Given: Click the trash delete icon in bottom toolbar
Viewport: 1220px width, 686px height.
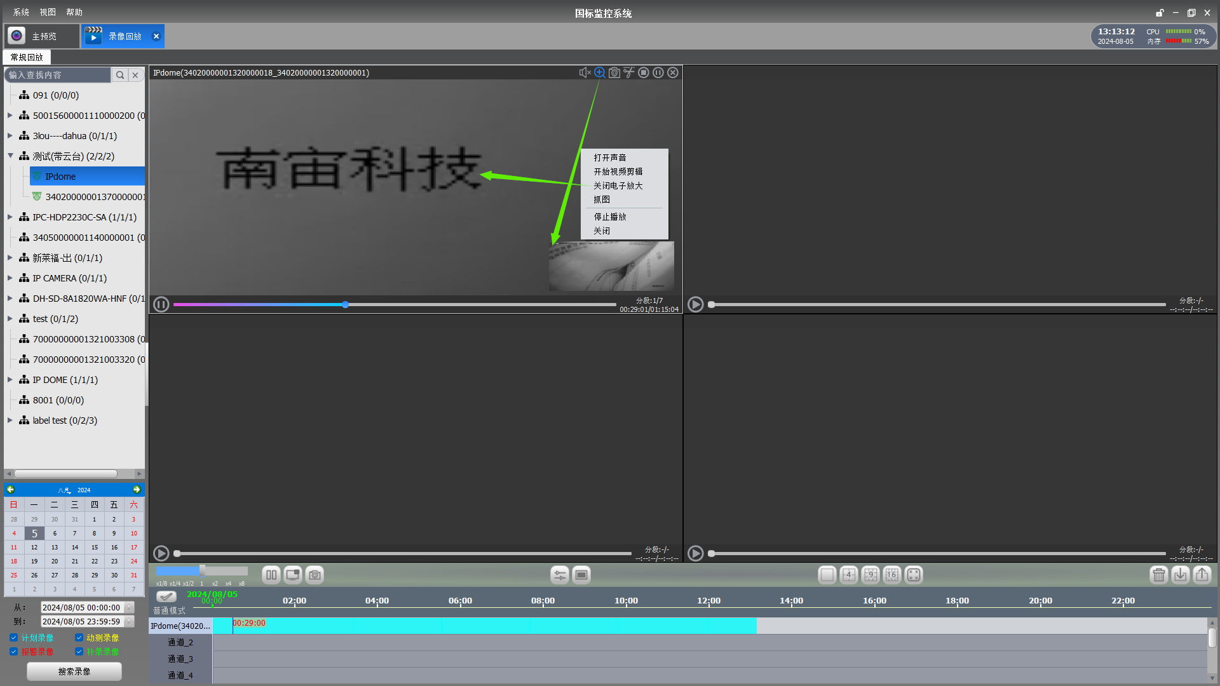Looking at the screenshot, I should click(x=1159, y=575).
